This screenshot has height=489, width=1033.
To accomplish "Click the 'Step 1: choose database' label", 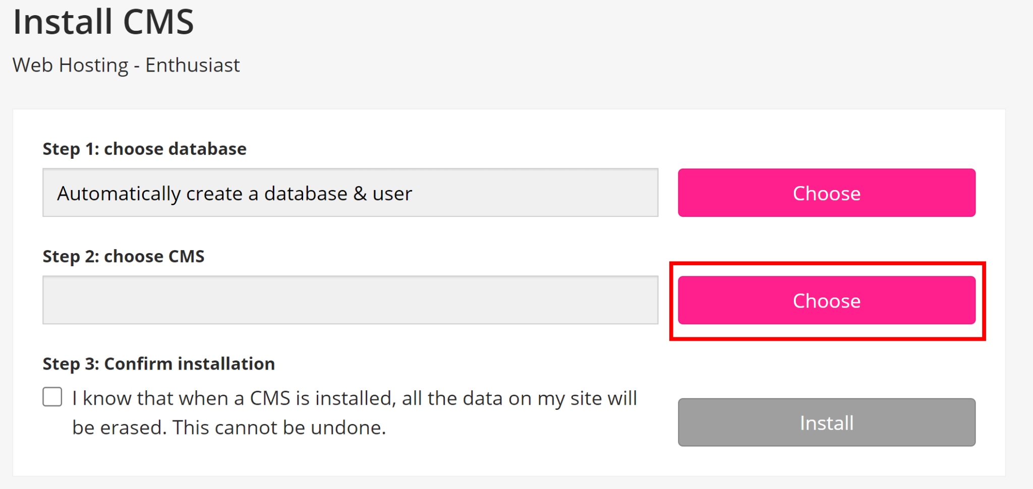I will click(144, 149).
